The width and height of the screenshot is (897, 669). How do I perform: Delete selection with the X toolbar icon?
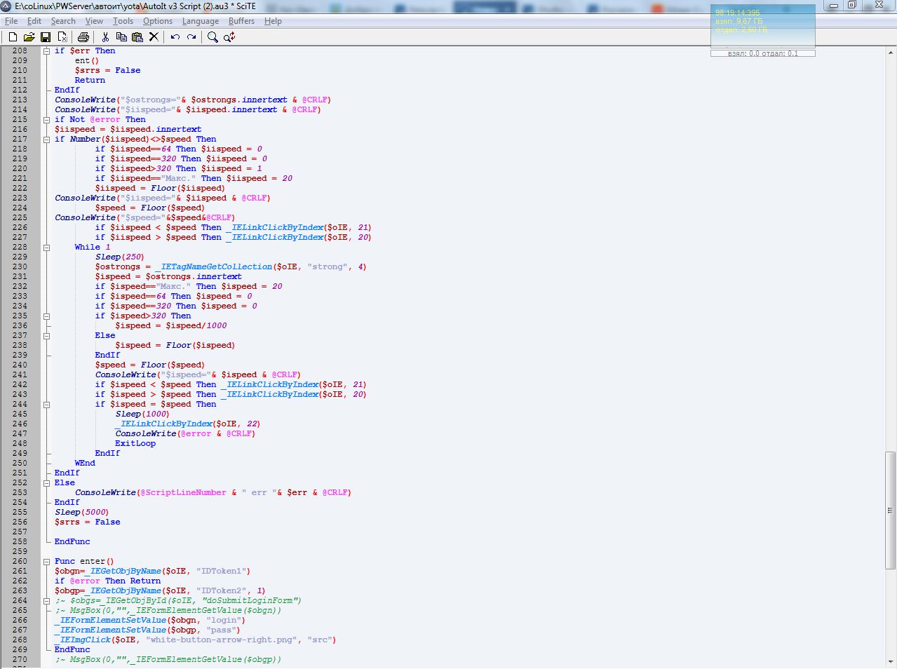(154, 37)
